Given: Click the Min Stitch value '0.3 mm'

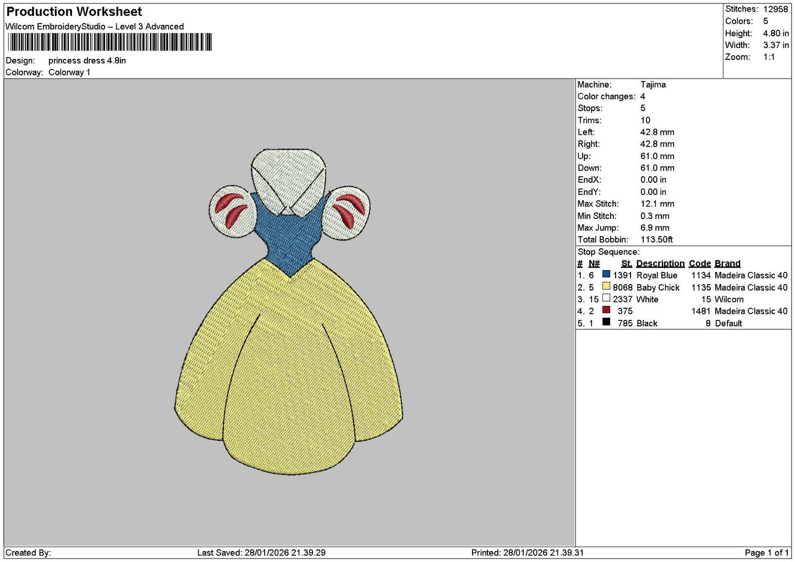Looking at the screenshot, I should [x=655, y=216].
